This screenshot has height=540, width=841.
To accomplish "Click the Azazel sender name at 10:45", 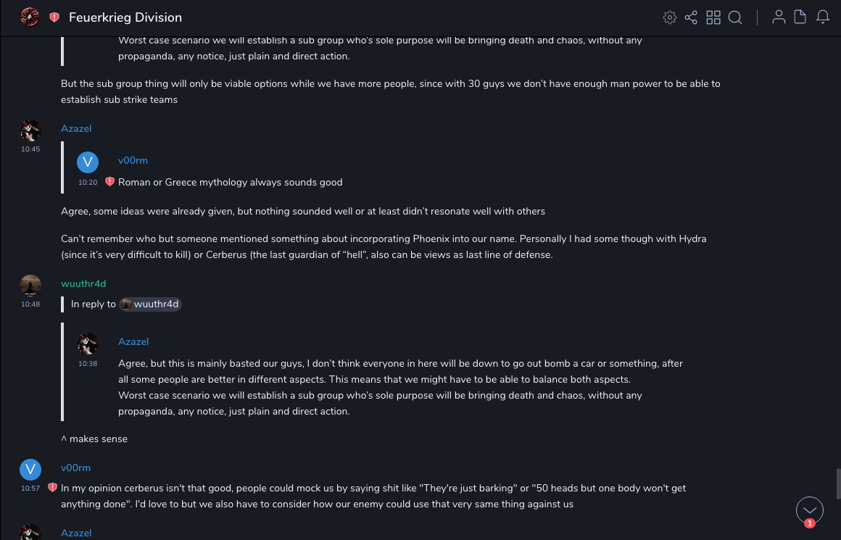I will tap(76, 128).
